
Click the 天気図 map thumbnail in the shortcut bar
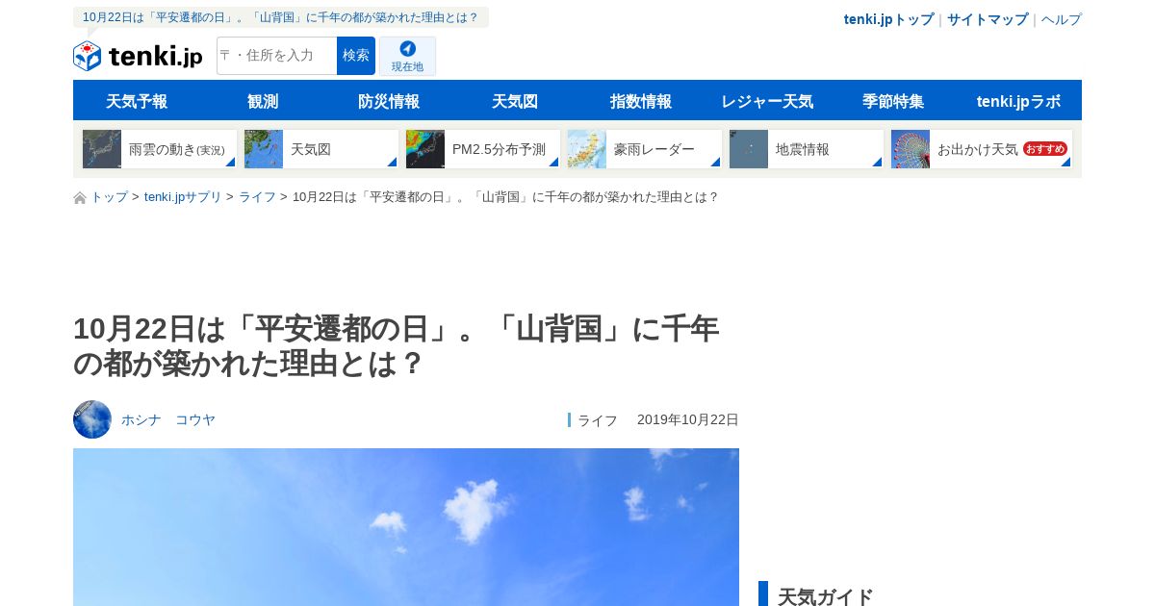(x=264, y=149)
